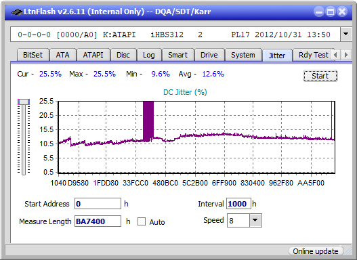Viewport: 357px width, 260px height.
Task: Click the Measure Length field
Action: pos(98,221)
